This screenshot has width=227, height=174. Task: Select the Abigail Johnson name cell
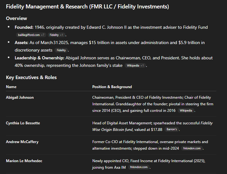tap(20, 97)
